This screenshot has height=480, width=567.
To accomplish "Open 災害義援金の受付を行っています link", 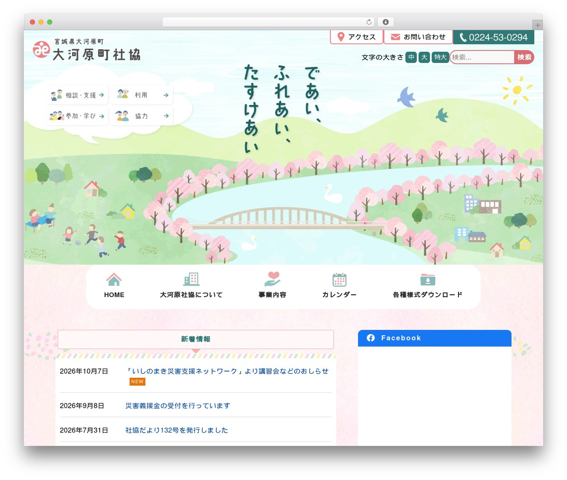I will click(x=178, y=406).
